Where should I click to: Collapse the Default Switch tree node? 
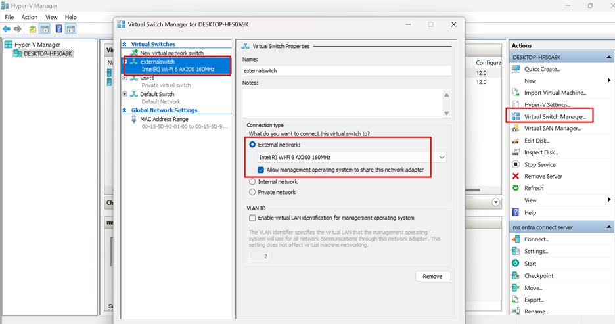point(125,94)
